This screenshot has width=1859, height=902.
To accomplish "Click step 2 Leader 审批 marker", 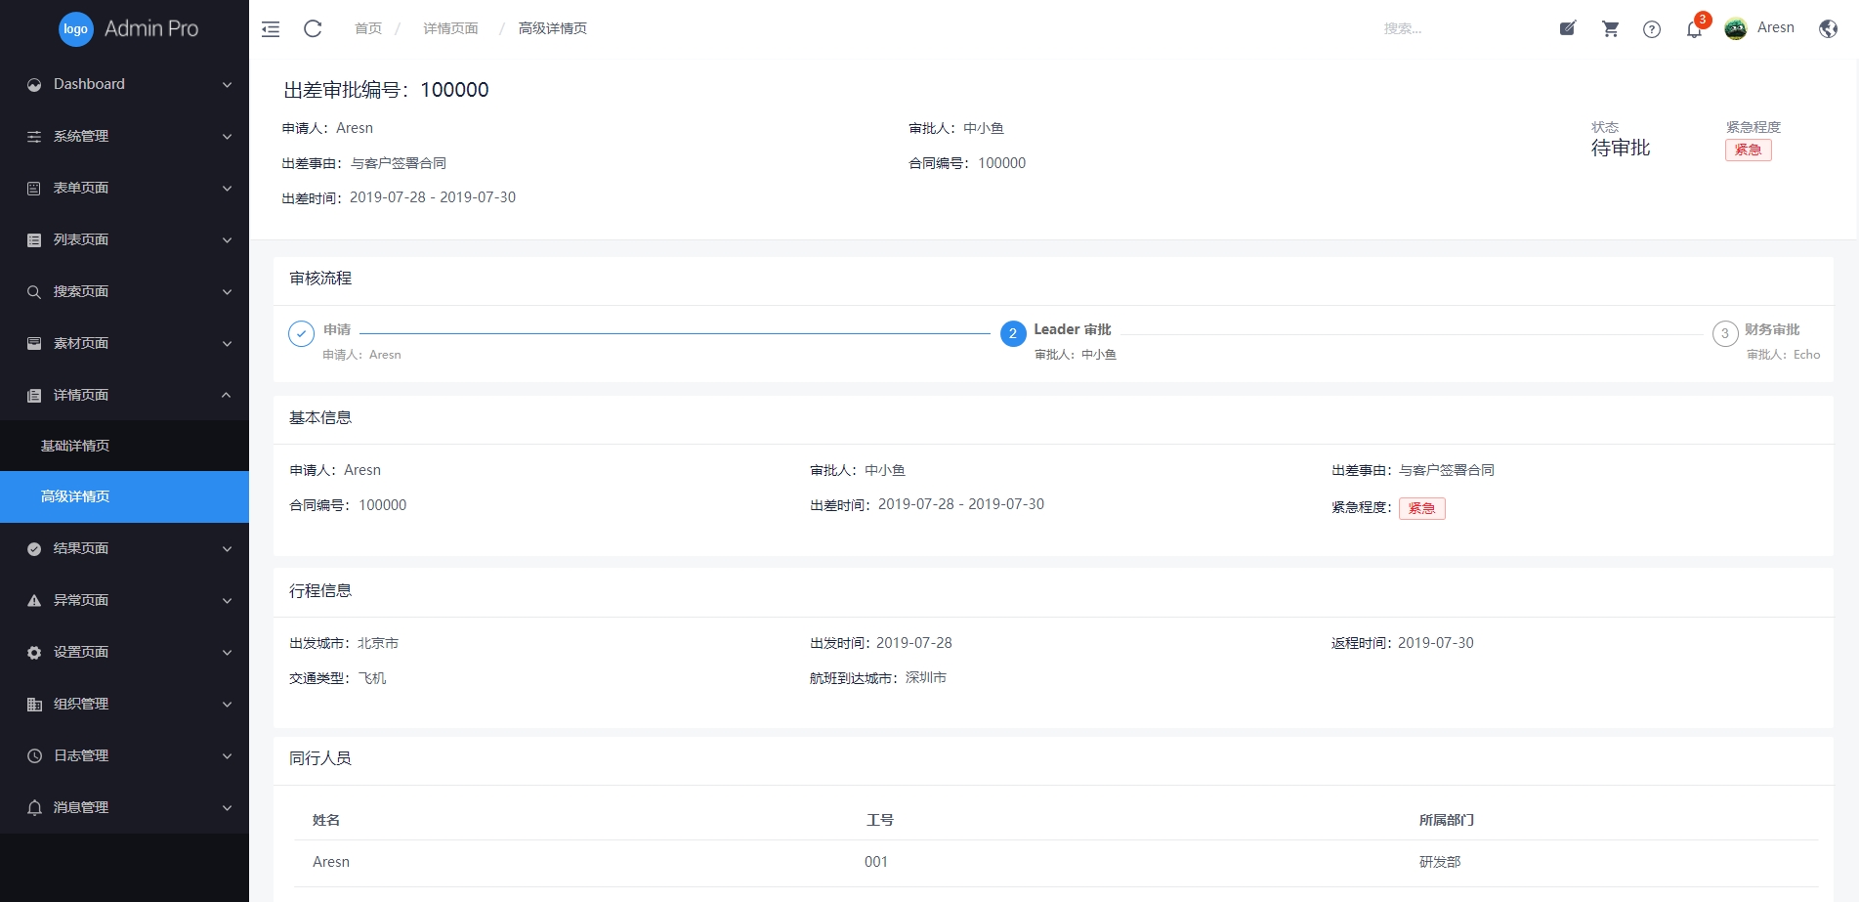I will click(1013, 334).
